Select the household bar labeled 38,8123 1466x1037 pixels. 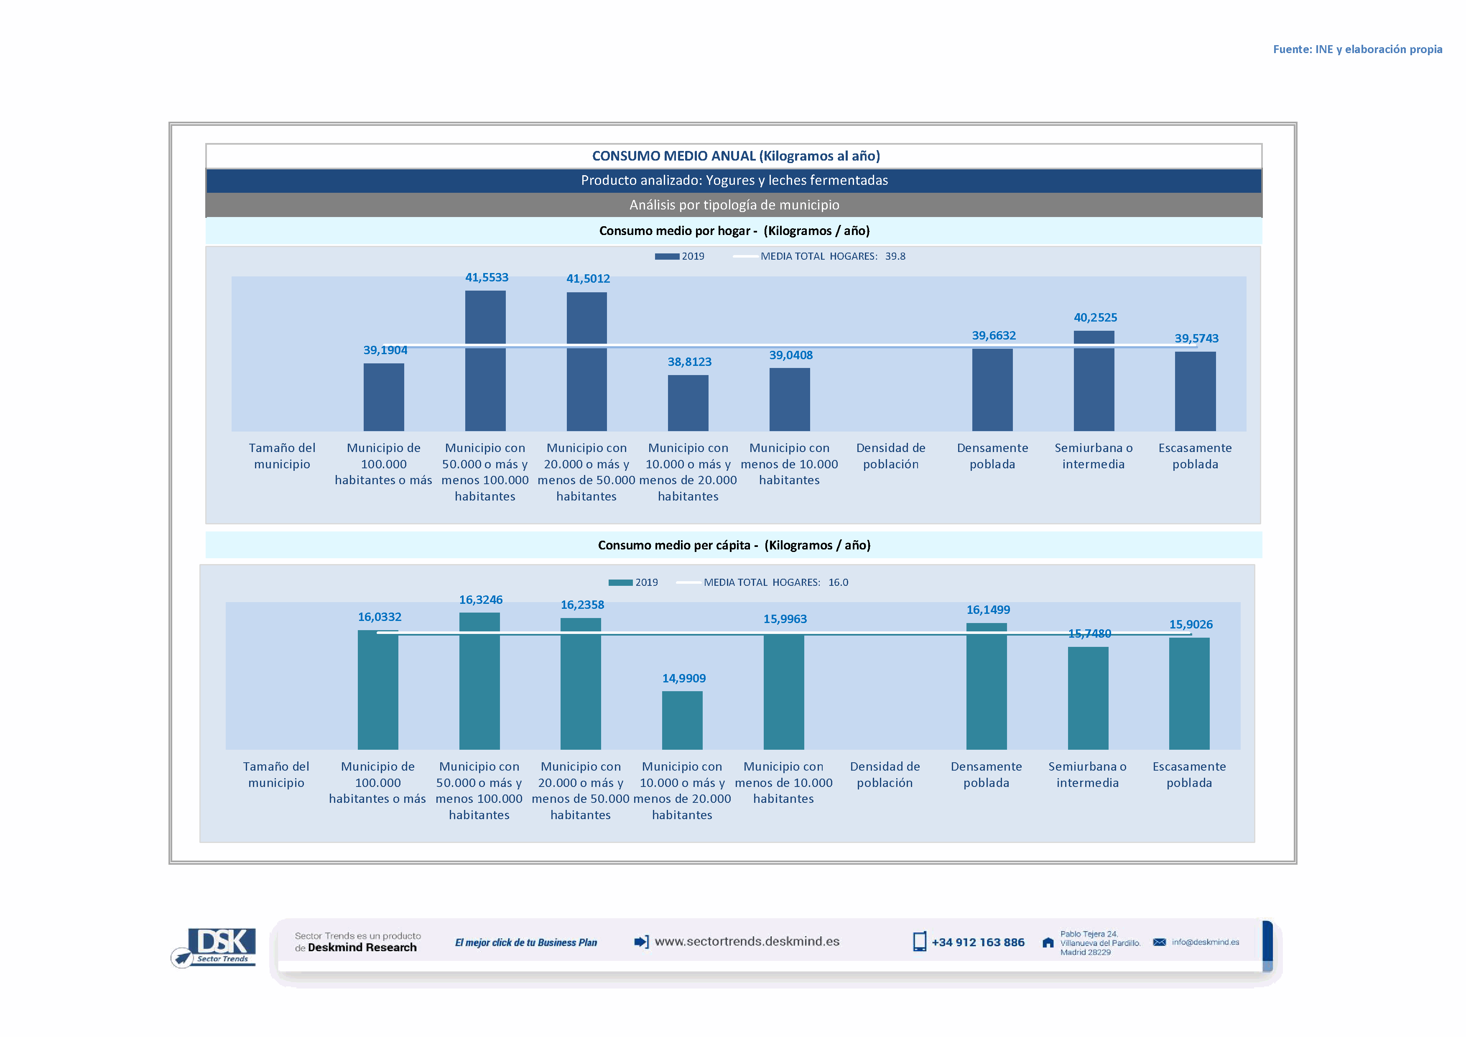coord(688,403)
